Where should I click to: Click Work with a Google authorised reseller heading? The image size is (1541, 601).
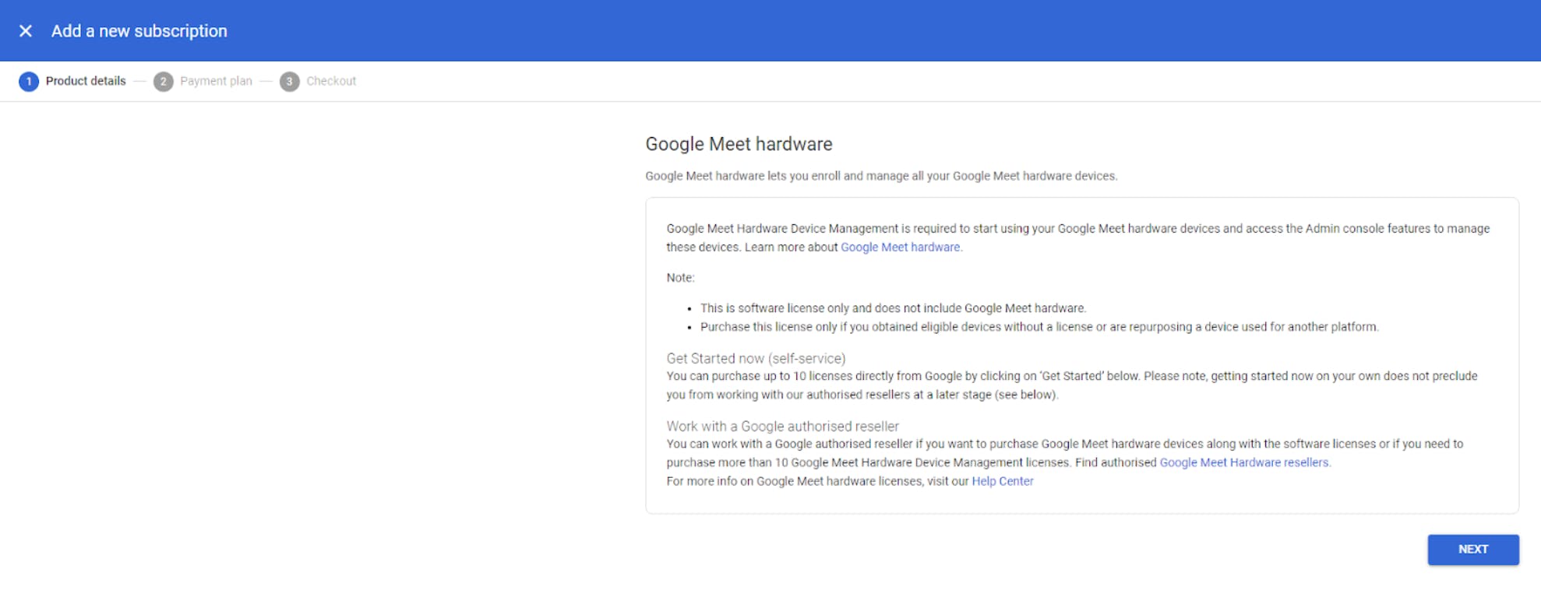tap(782, 426)
